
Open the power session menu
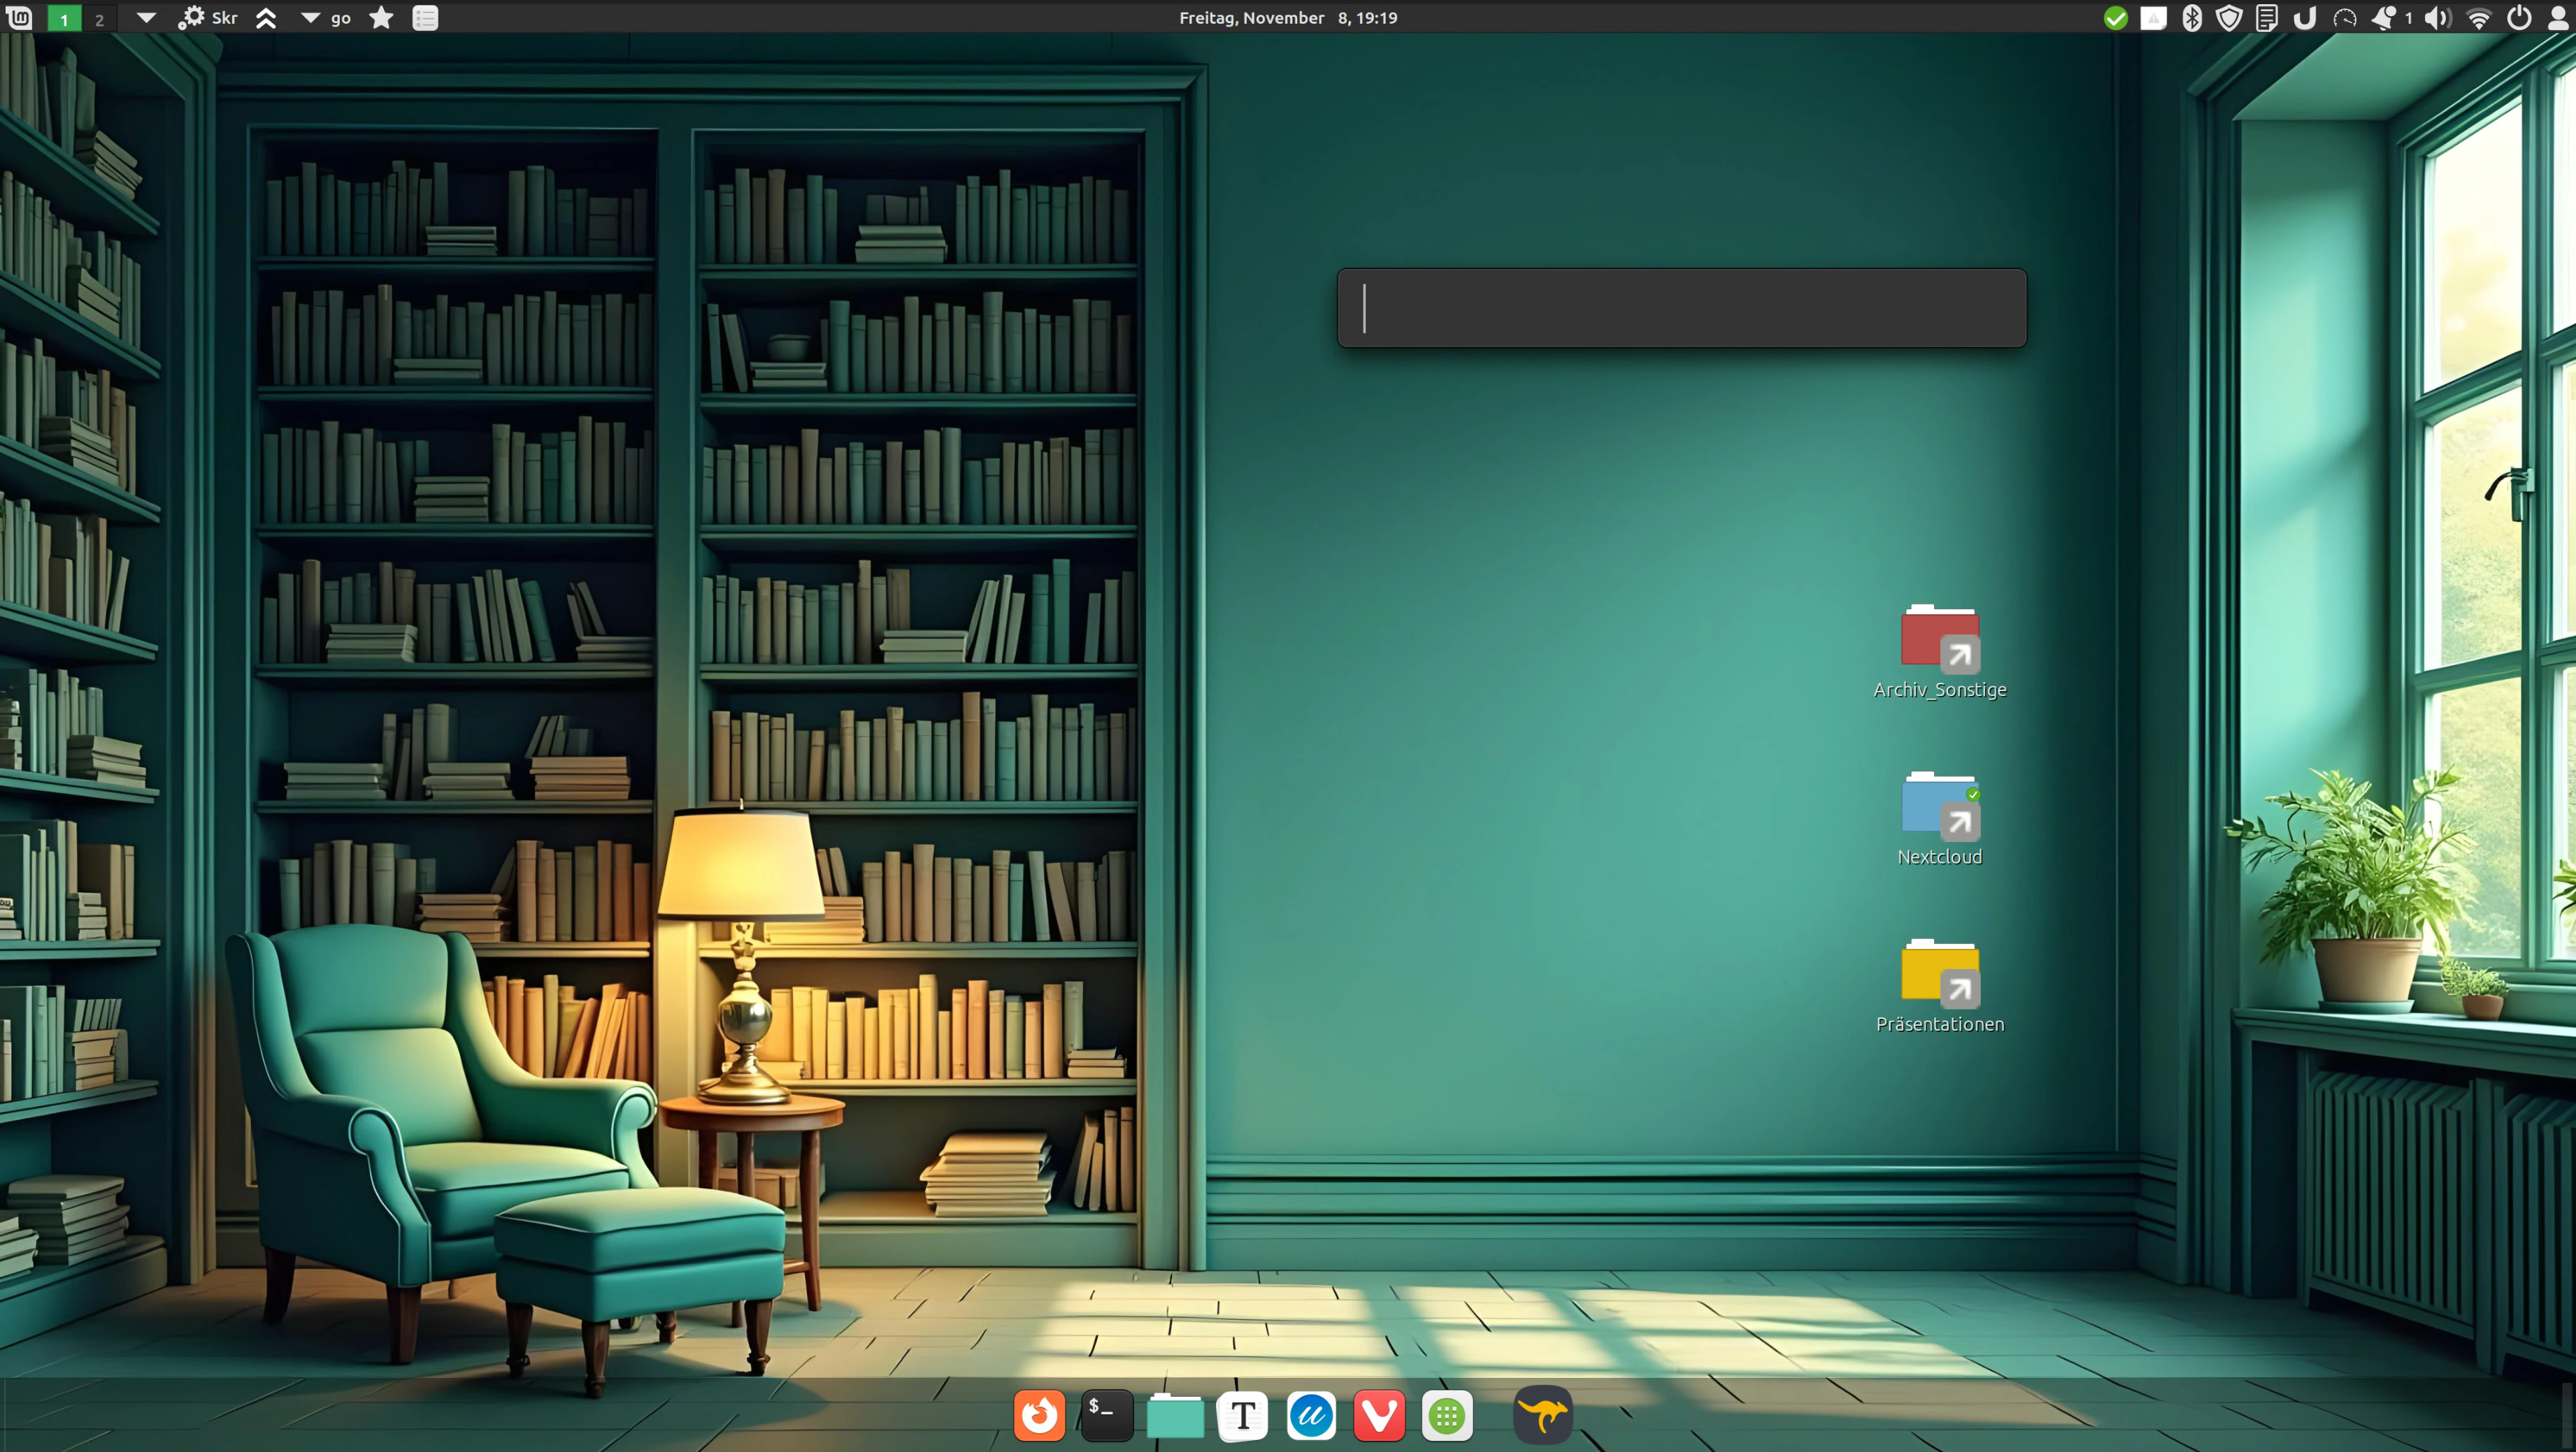coord(2519,17)
